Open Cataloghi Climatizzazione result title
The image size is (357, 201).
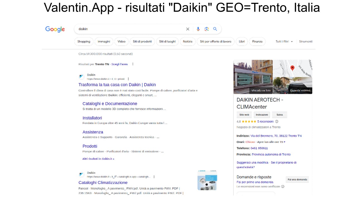pos(103,183)
